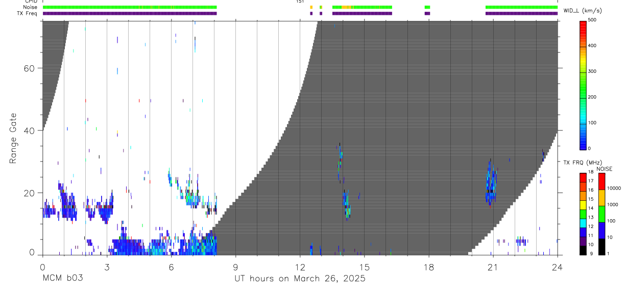Click the range gate tick label '40'

click(x=30, y=130)
